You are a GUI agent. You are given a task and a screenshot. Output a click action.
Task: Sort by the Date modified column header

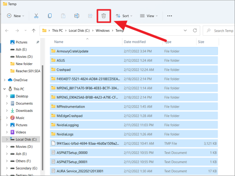click(135, 42)
